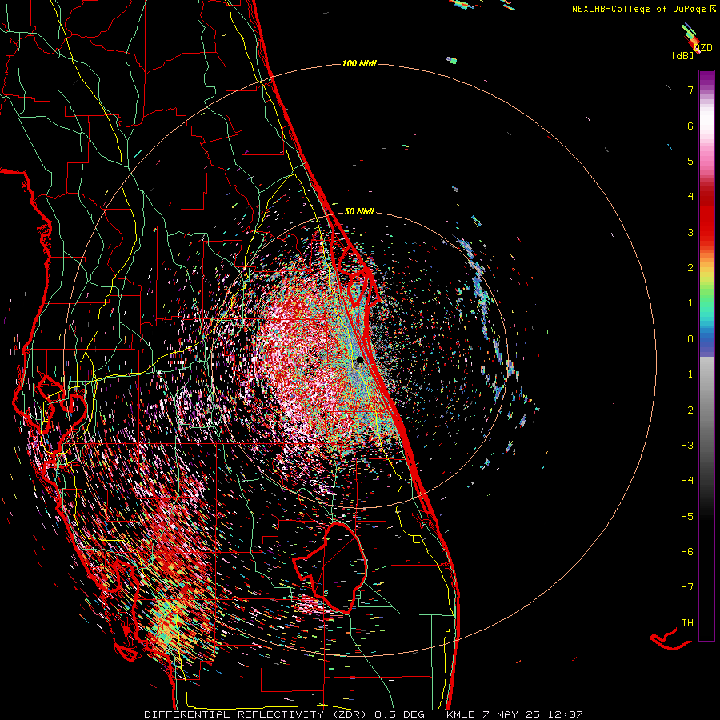This screenshot has height=720, width=720.
Task: Click the (ZDR) abbreviation in the caption
Action: coord(350,714)
